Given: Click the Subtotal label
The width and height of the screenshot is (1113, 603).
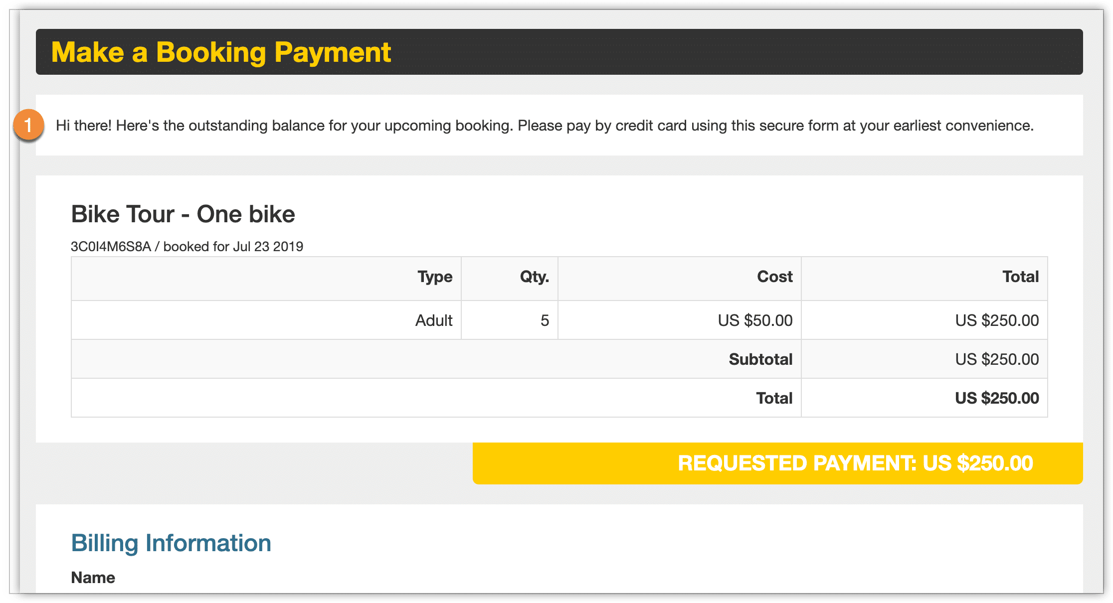Looking at the screenshot, I should click(x=760, y=359).
